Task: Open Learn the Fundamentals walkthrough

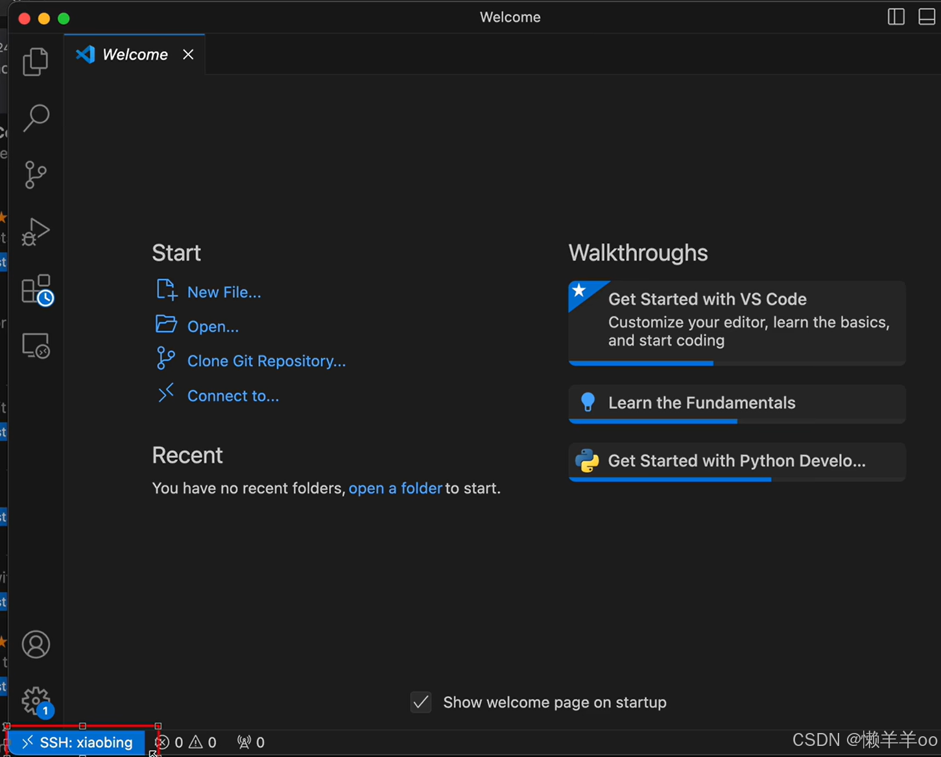Action: tap(737, 403)
